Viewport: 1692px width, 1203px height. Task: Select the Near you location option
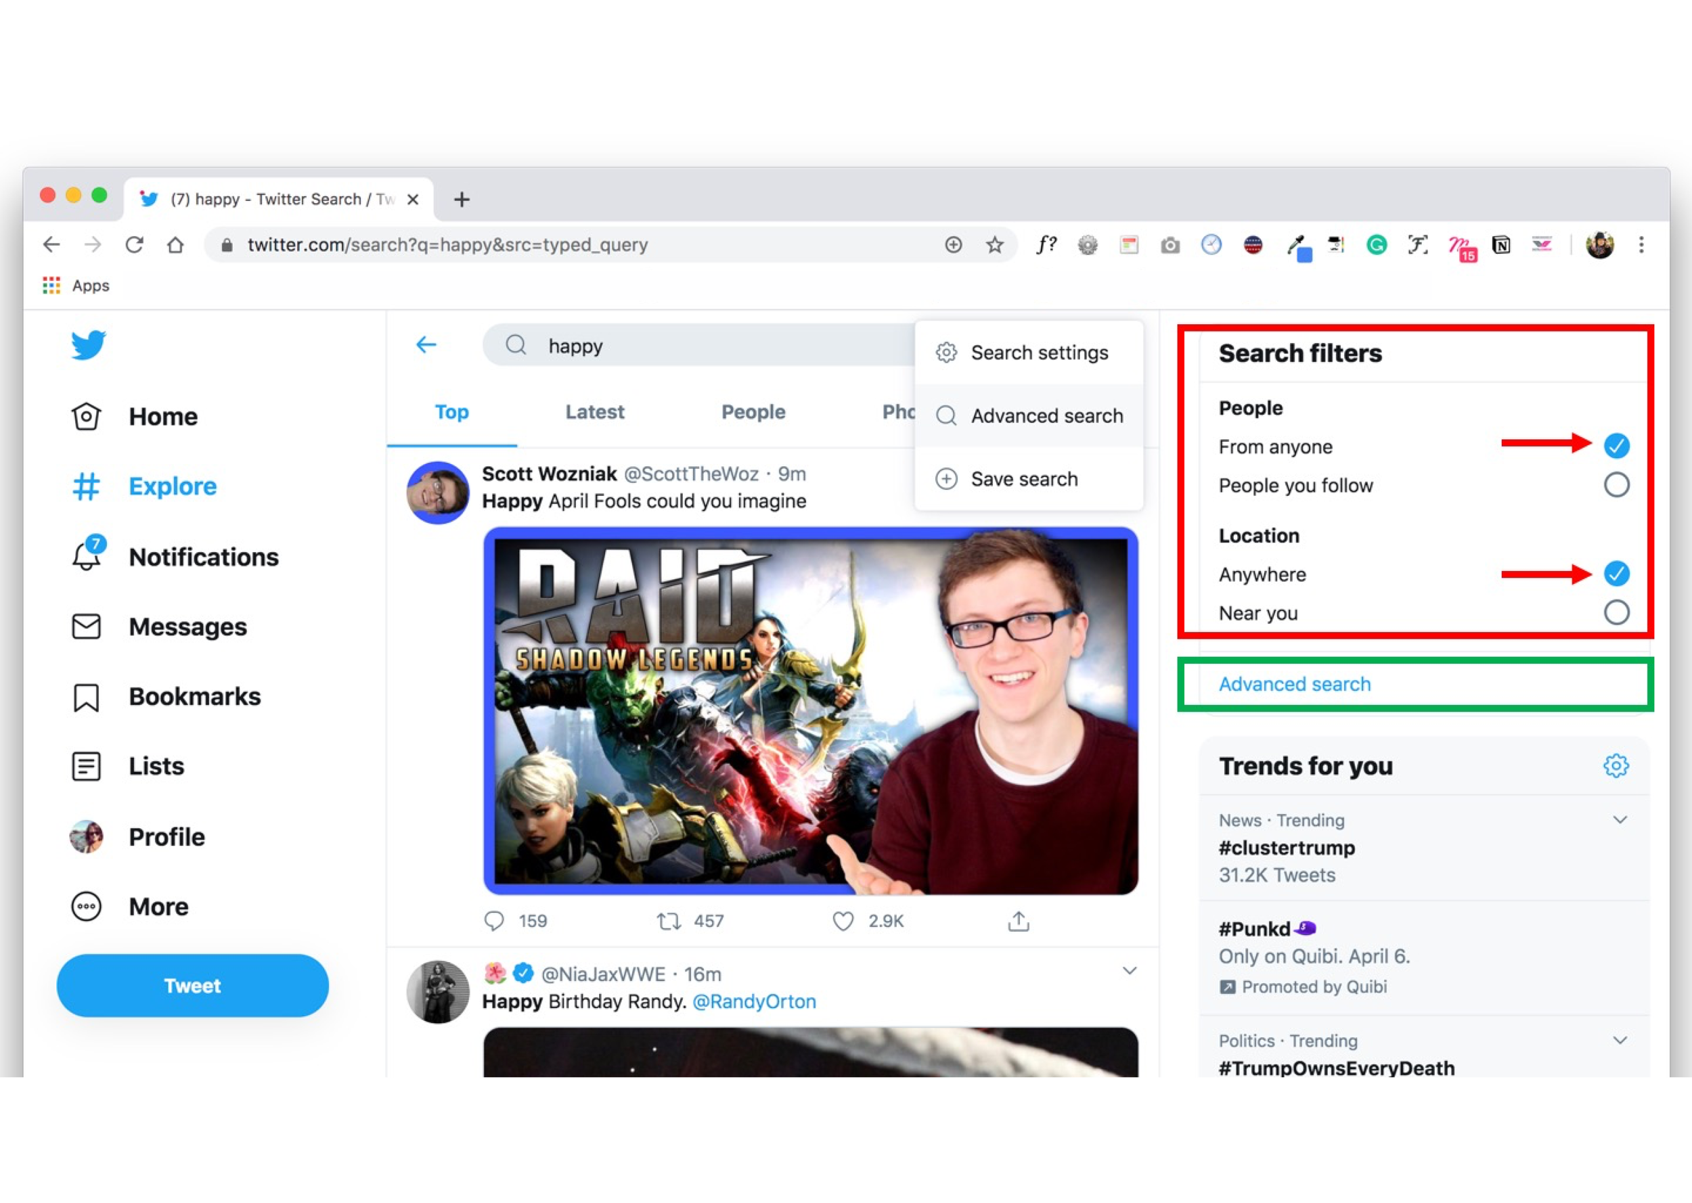click(x=1616, y=612)
